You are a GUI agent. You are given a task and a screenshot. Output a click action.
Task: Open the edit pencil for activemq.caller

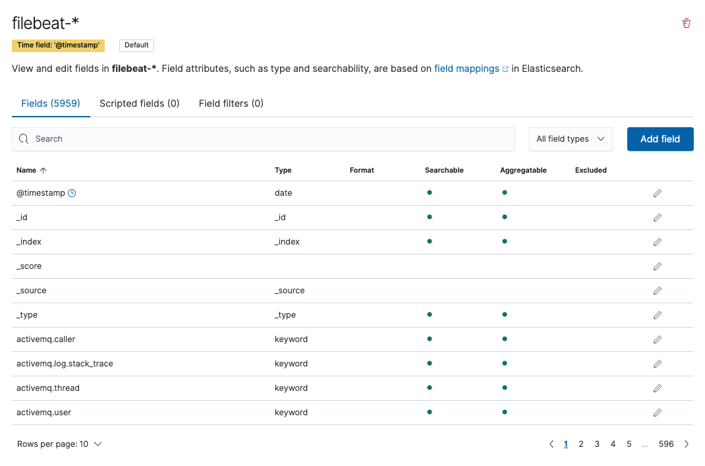click(x=657, y=339)
